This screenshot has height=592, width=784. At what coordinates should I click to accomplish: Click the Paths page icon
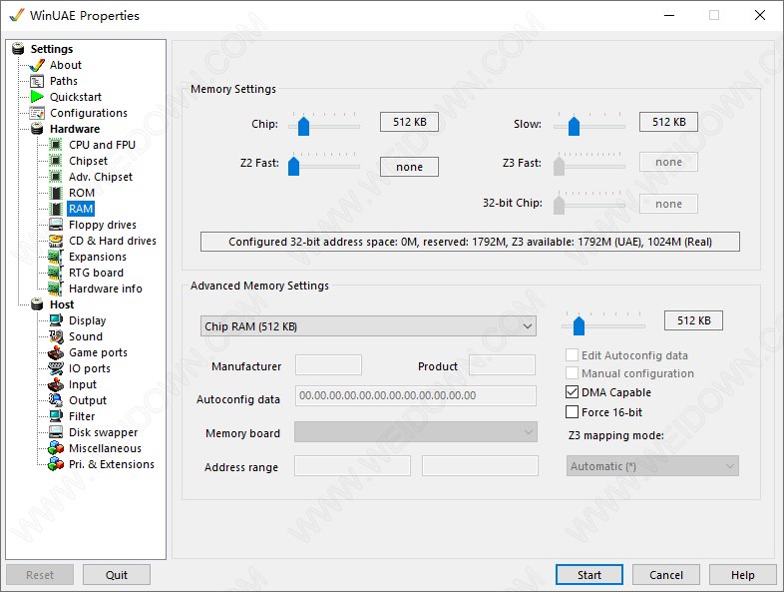pyautogui.click(x=37, y=81)
